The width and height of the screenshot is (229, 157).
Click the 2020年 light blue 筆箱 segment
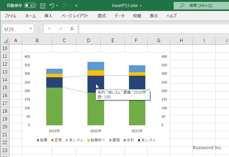[96, 66]
